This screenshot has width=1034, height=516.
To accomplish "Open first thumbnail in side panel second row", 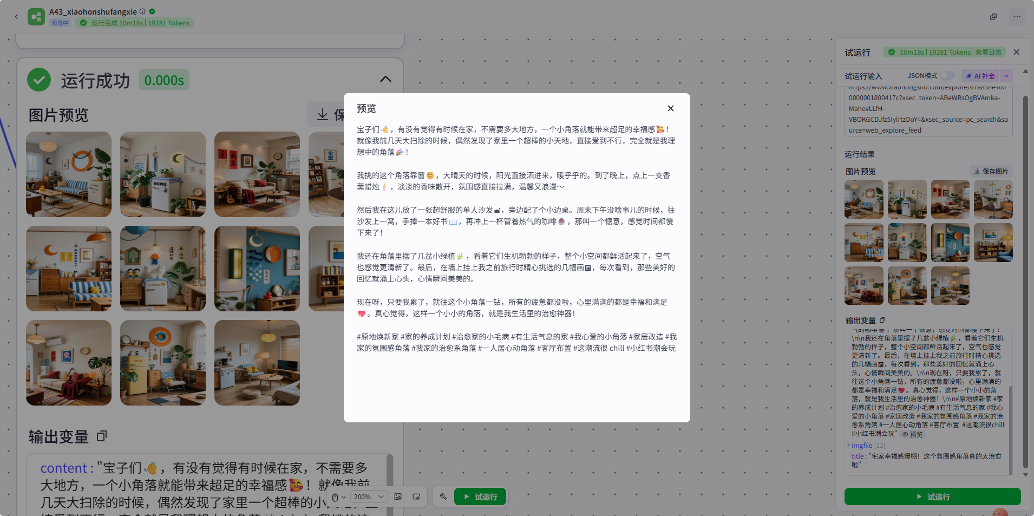I will (864, 243).
